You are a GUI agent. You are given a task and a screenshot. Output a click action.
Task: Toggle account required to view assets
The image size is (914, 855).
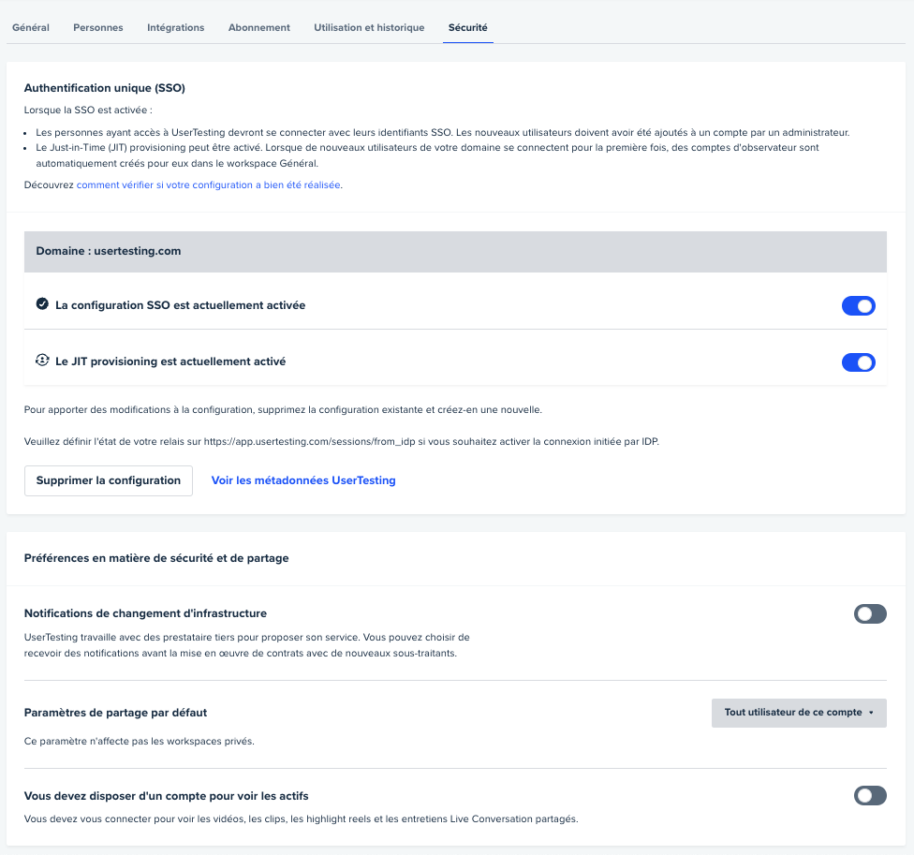click(869, 796)
